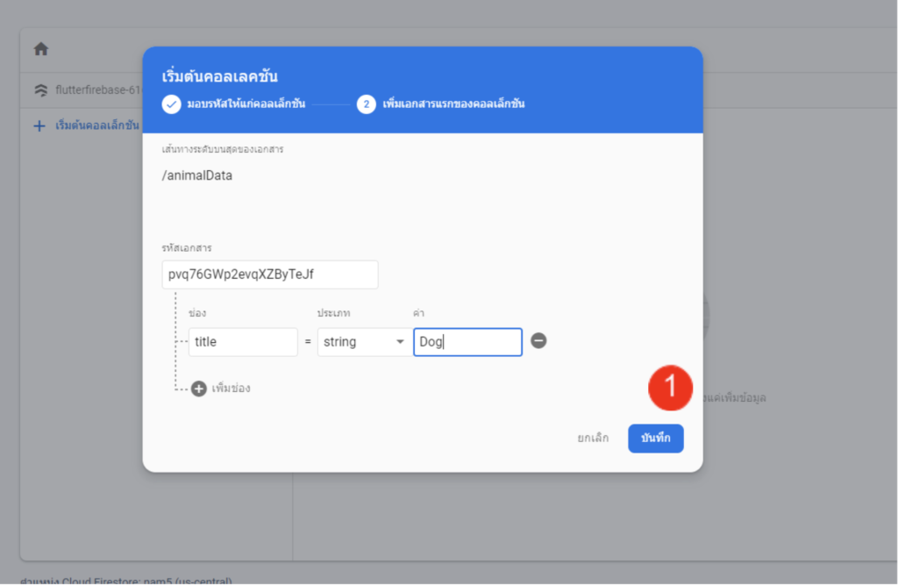
Task: Click the เพิ่มช่อง add field control
Action: [224, 388]
